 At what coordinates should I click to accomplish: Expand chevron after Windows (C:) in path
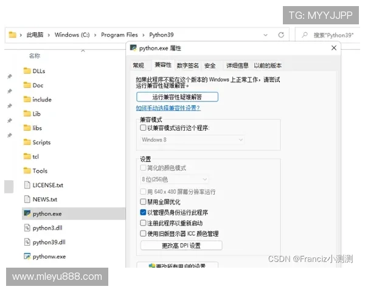click(96, 35)
